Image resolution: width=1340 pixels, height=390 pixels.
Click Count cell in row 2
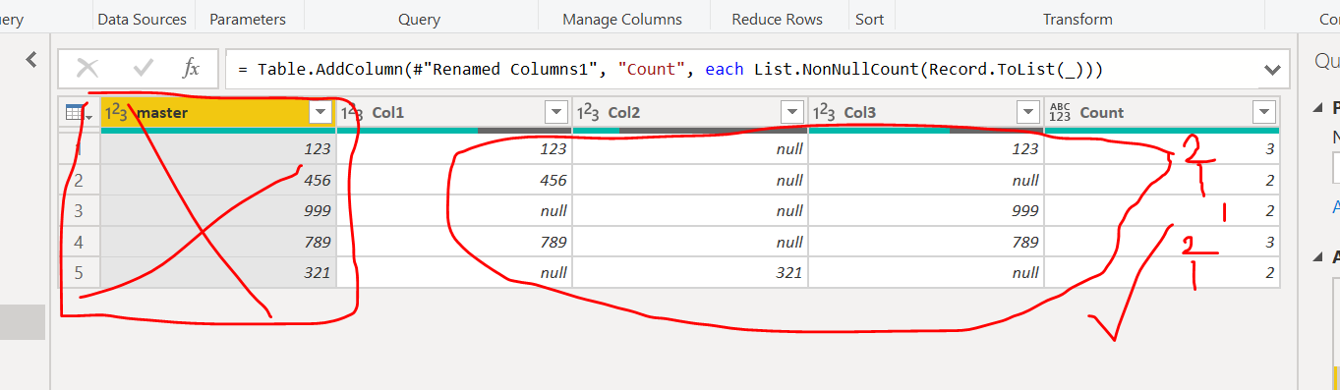click(x=1162, y=180)
